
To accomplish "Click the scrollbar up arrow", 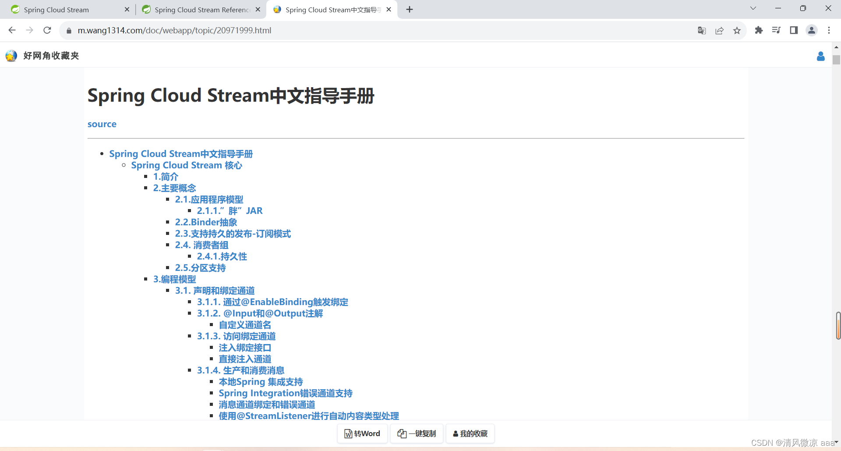I will (836, 46).
